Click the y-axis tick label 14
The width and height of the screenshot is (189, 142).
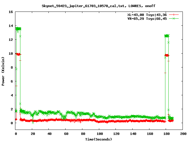tap(11, 26)
